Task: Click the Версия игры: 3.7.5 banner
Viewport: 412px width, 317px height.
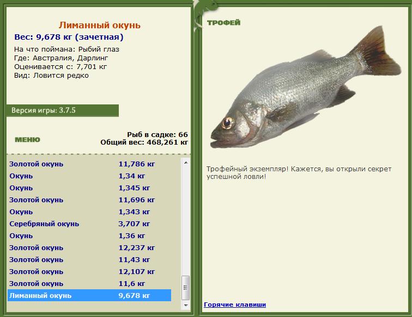Action: click(63, 110)
